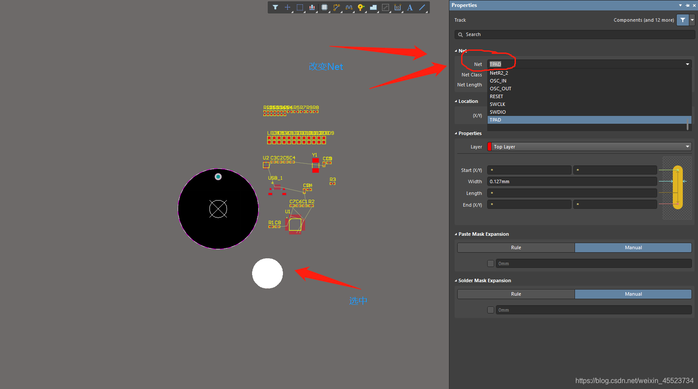Select the white circular pad on canvas
The image size is (698, 389).
[267, 273]
